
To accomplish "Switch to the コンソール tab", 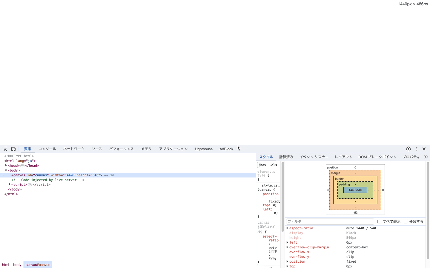I will pos(47,149).
